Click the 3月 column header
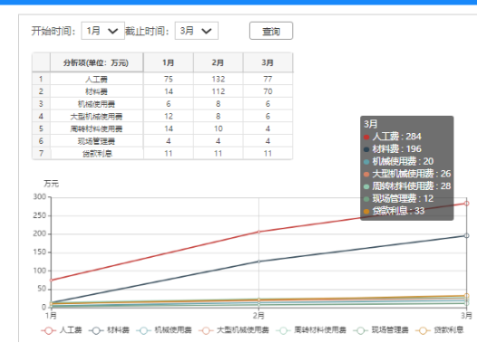 coord(268,62)
